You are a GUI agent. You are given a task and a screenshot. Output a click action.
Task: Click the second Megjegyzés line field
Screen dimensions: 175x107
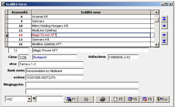(x=82, y=92)
